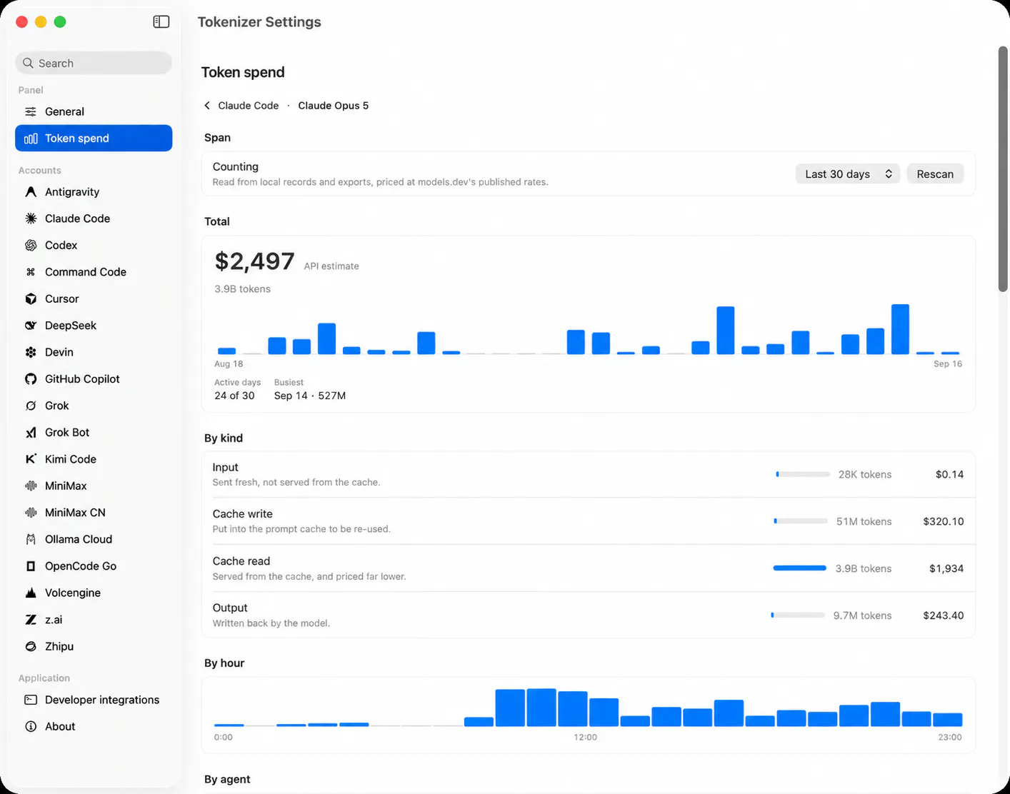The image size is (1010, 794).
Task: Click the Tokenizer Settings window title
Action: coord(259,22)
